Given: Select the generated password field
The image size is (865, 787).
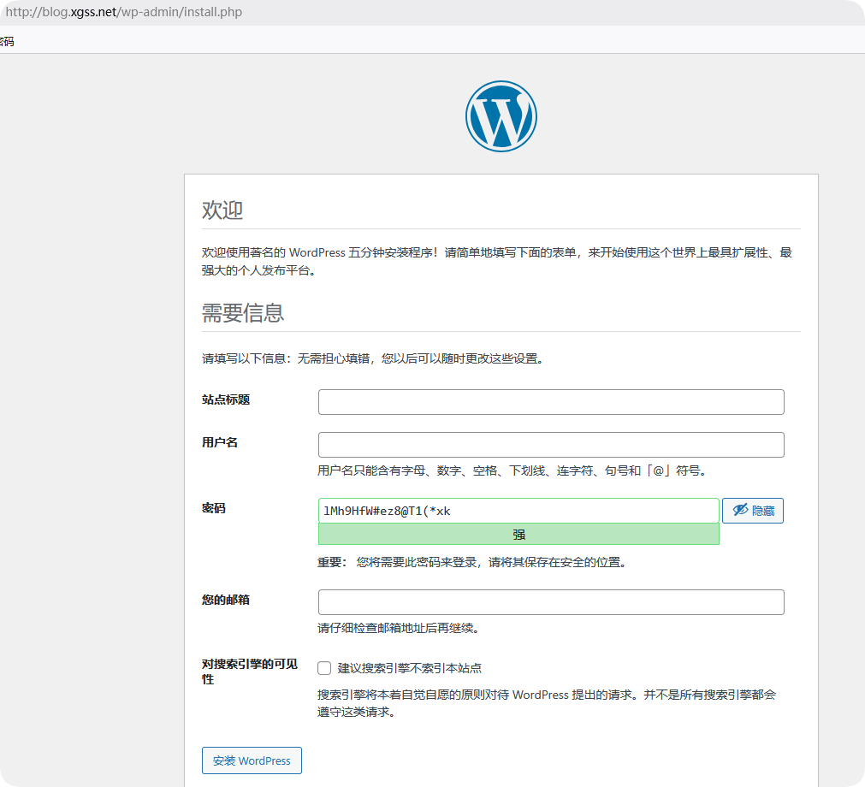Looking at the screenshot, I should 518,511.
